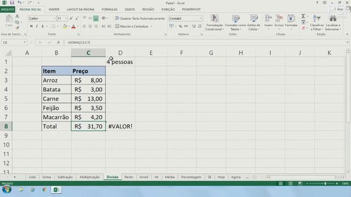Increase font size with larger A
The width and height of the screenshot is (351, 197).
tap(71, 19)
